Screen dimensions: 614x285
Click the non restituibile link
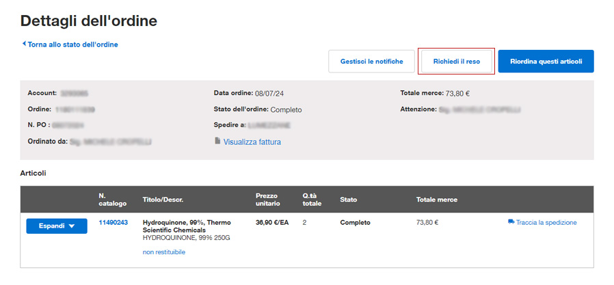click(164, 252)
